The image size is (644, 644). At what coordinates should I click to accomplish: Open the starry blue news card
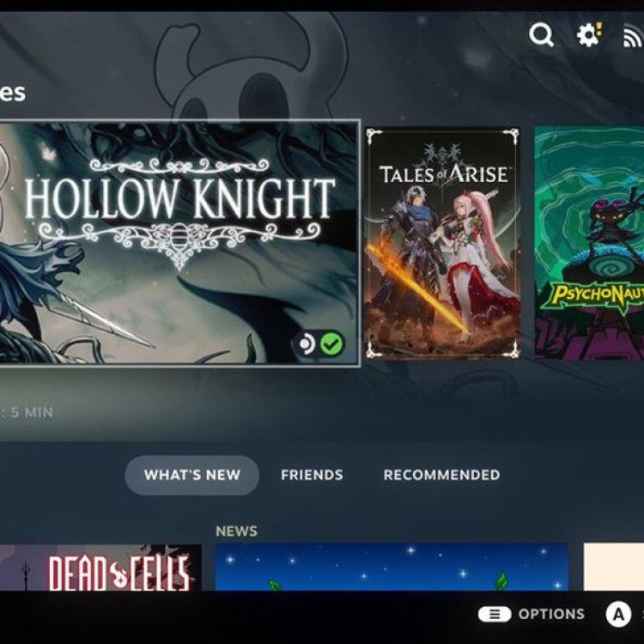pos(392,568)
